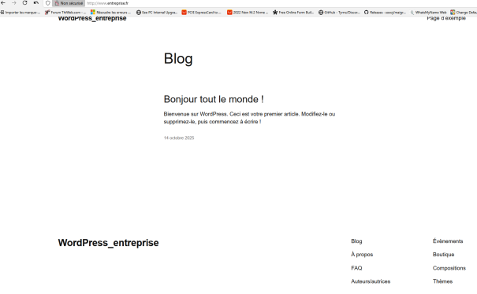Open the footer 'Thèmes' link
This screenshot has width=477, height=294.
pyautogui.click(x=442, y=281)
